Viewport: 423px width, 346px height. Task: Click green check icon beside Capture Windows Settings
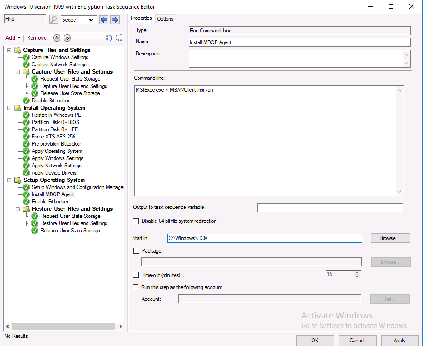26,57
